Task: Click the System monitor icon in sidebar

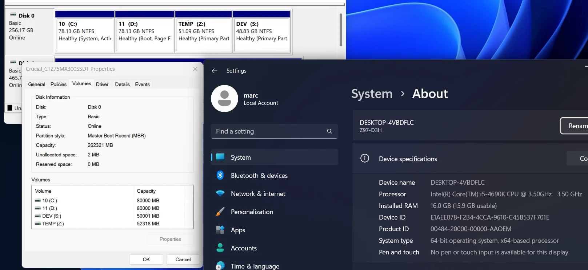Action: point(220,157)
